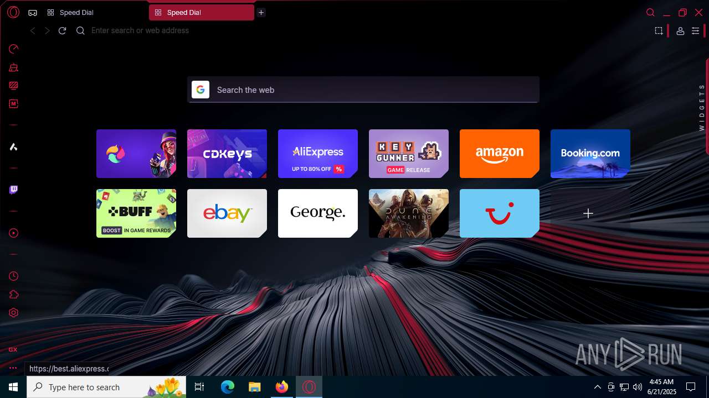Screen dimensions: 709x398
Task: Open GX Corner gamepad icon
Action: [x=33, y=12]
